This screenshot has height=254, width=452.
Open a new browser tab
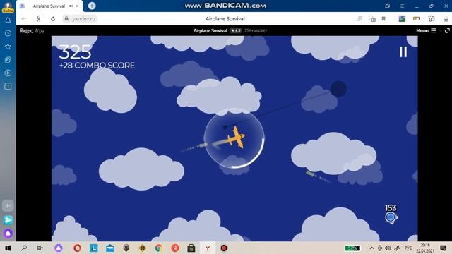coord(92,6)
